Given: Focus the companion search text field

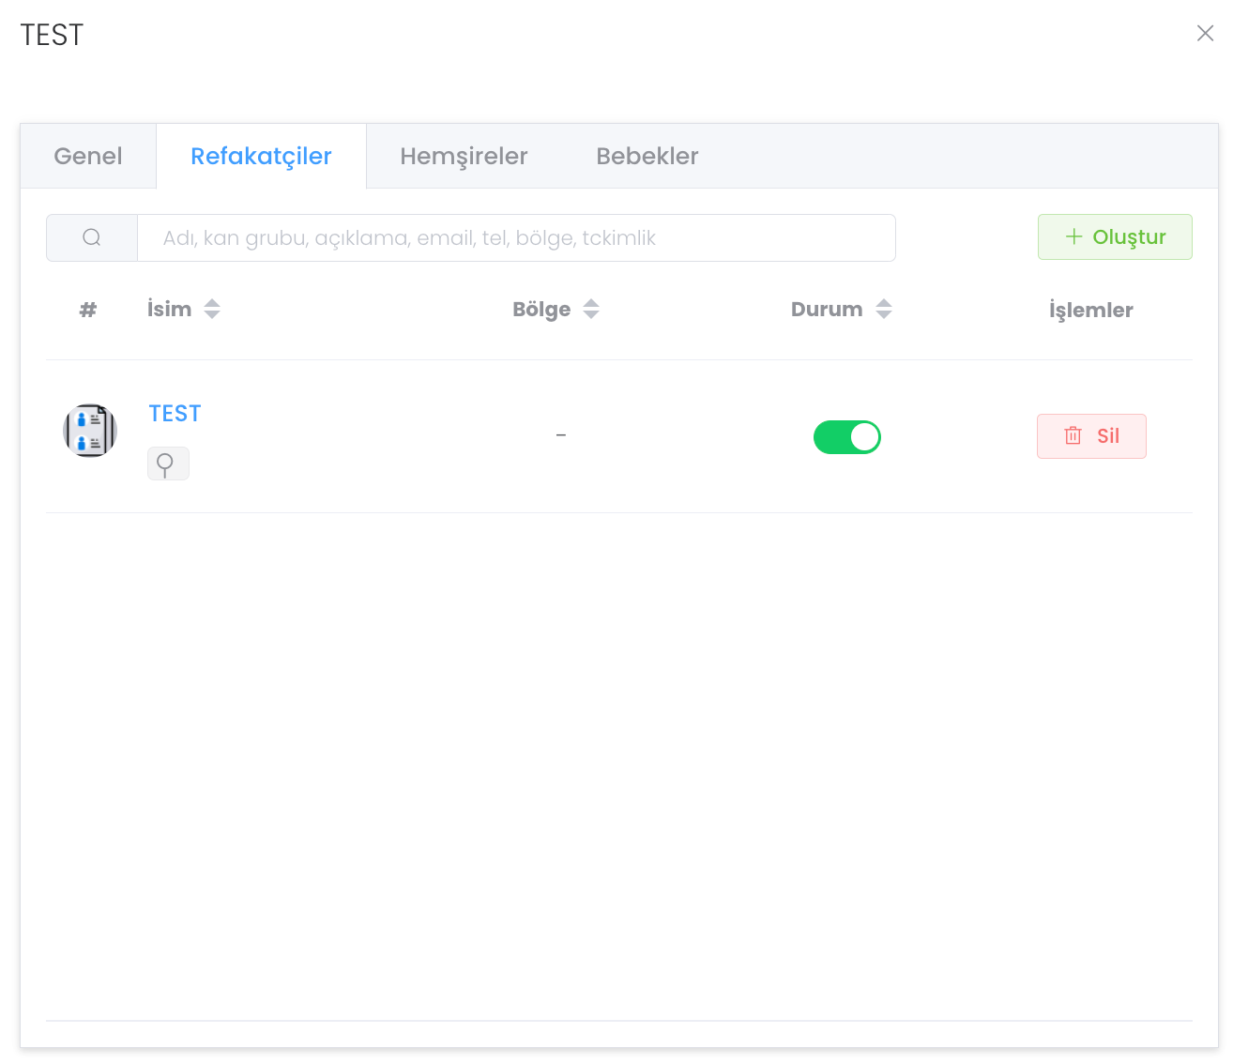Looking at the screenshot, I should [x=516, y=237].
